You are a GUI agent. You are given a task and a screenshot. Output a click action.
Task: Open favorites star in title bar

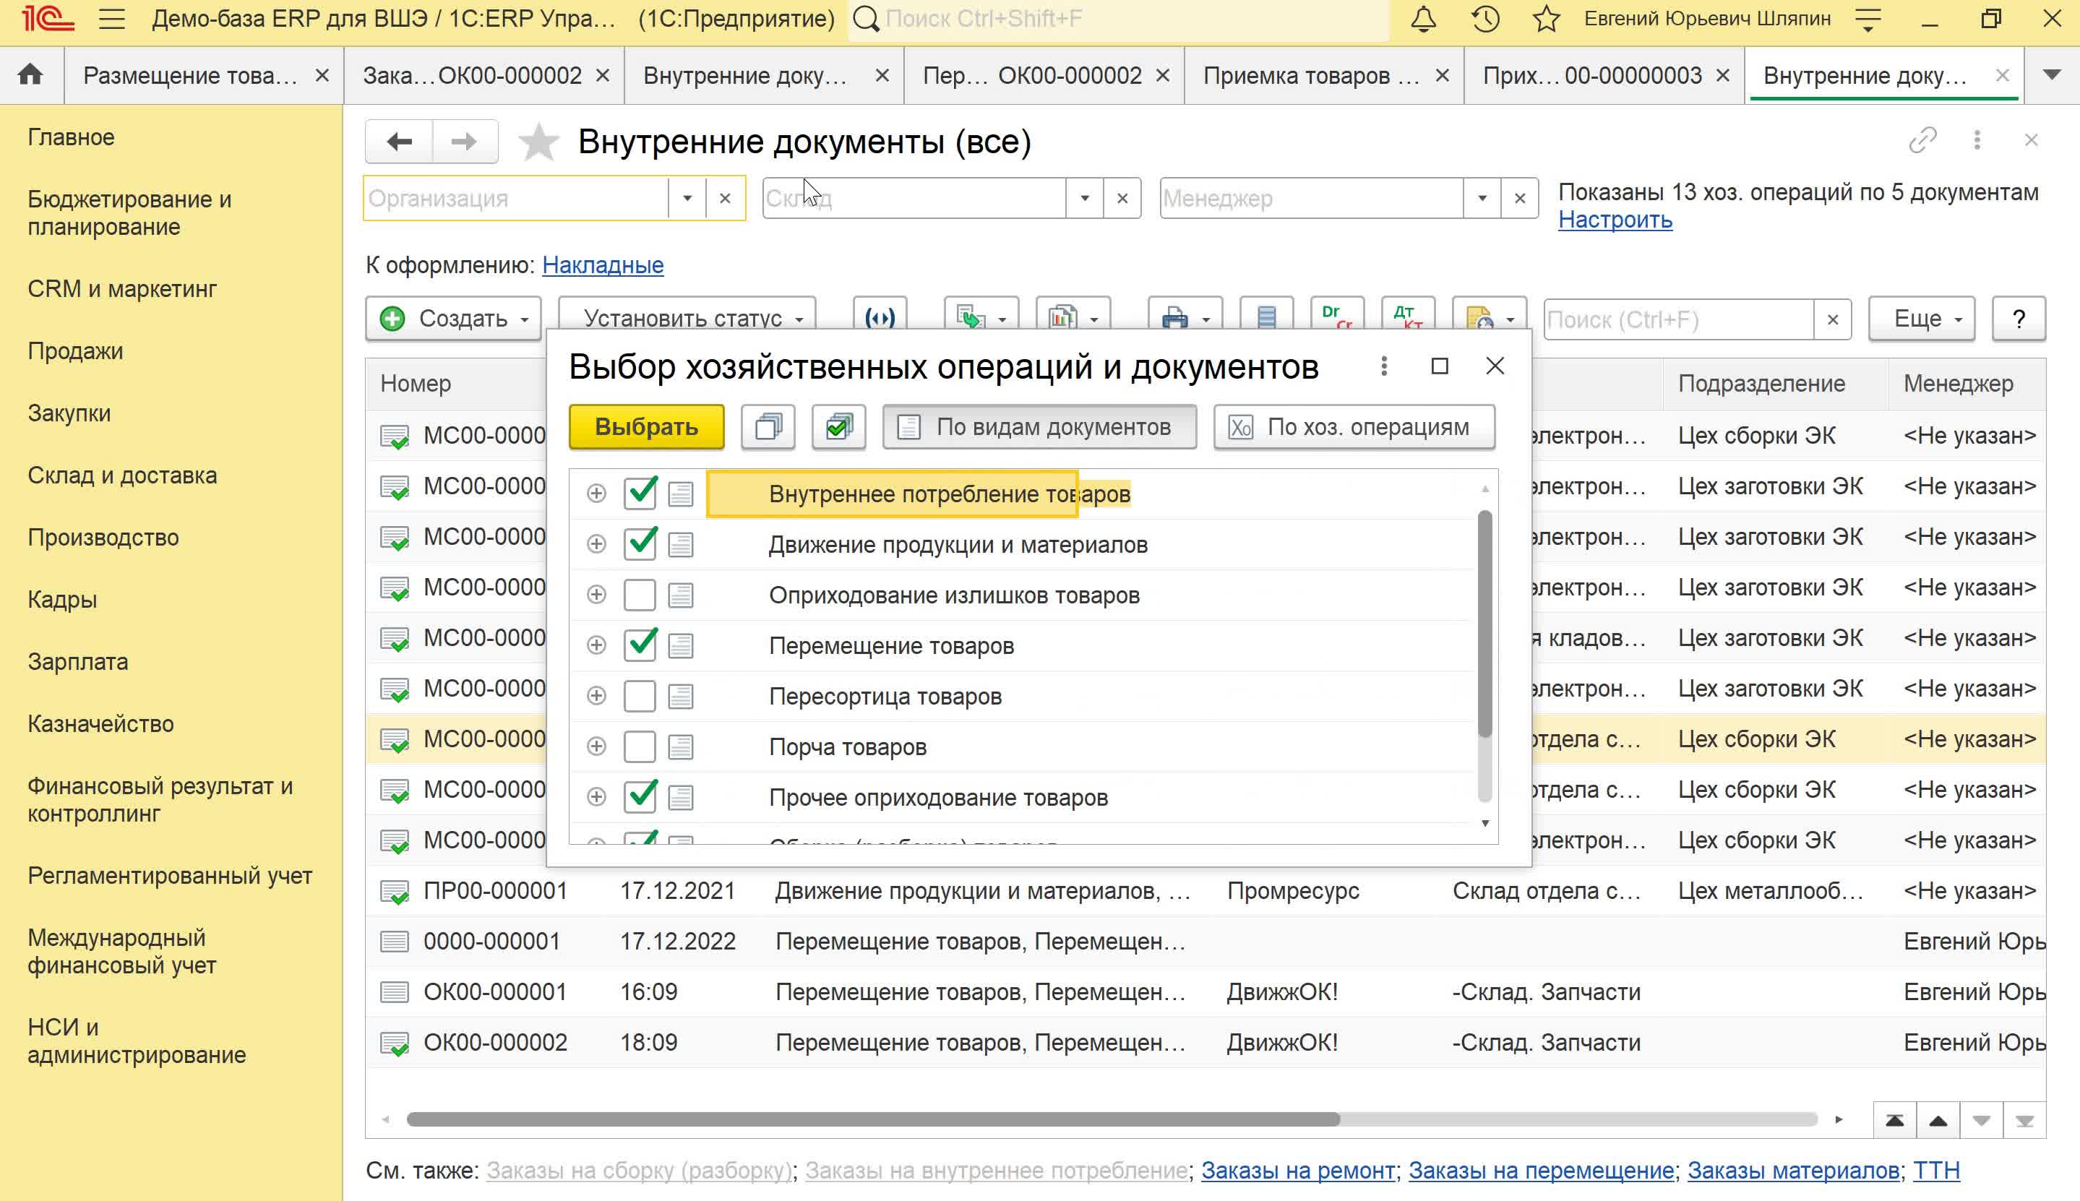(1547, 19)
